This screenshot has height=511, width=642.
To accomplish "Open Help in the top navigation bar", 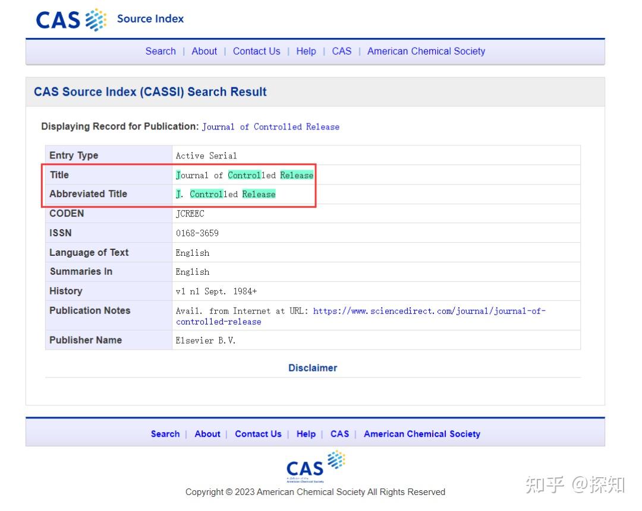I will coord(306,51).
